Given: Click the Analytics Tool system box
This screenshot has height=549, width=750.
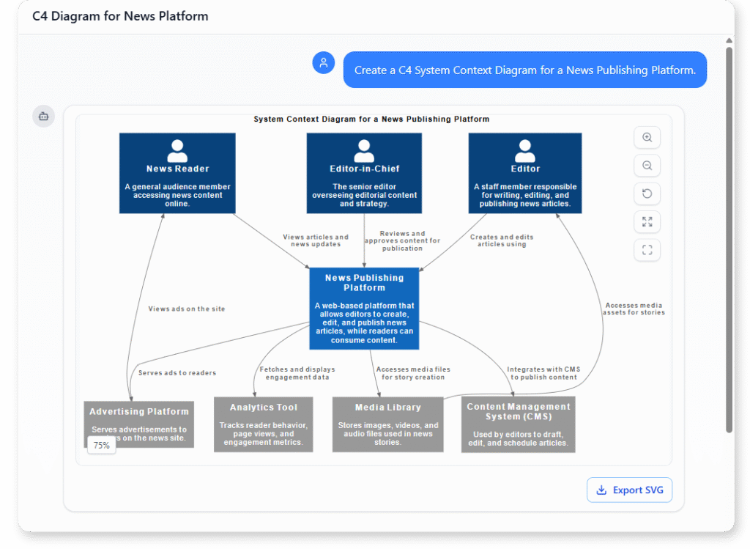Looking at the screenshot, I should point(264,424).
